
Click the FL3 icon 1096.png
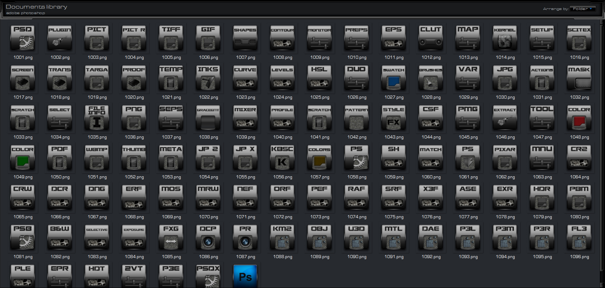click(579, 237)
